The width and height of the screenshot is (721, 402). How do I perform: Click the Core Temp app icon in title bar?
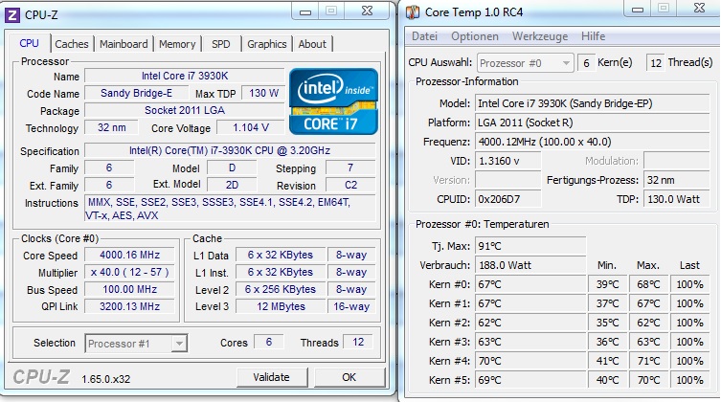pos(413,12)
